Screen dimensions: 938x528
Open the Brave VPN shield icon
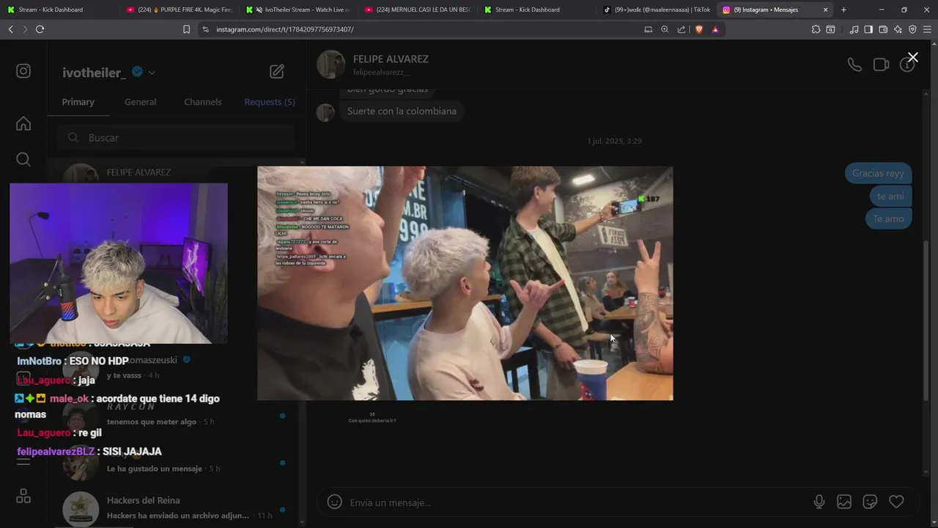(912, 29)
